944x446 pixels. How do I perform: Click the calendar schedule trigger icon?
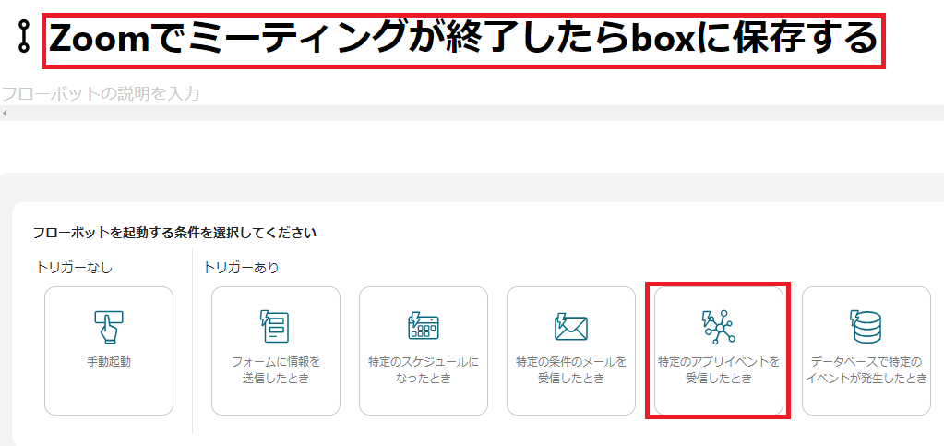click(x=424, y=327)
